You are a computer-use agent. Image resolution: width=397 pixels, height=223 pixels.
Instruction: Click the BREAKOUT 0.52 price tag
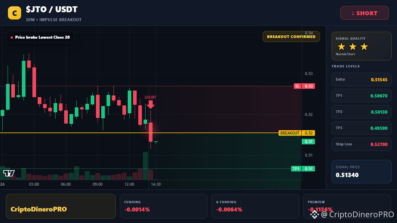pyautogui.click(x=297, y=133)
